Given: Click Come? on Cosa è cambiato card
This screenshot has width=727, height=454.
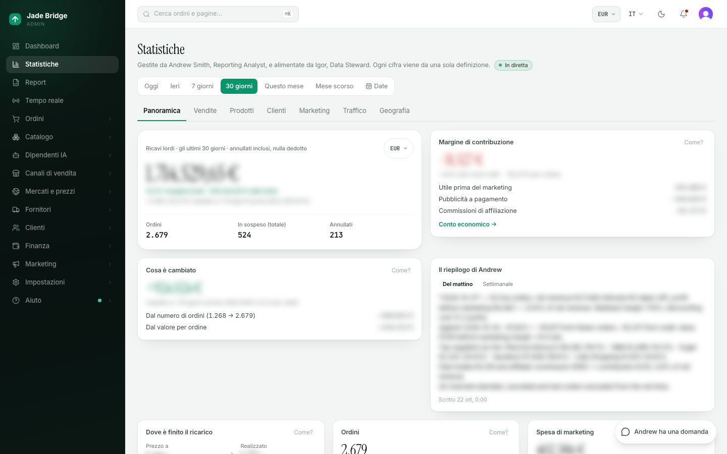Looking at the screenshot, I should 401,270.
